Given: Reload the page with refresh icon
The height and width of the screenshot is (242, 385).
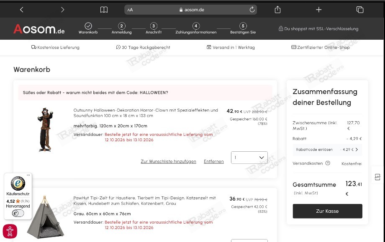Looking at the screenshot, I should [252, 10].
